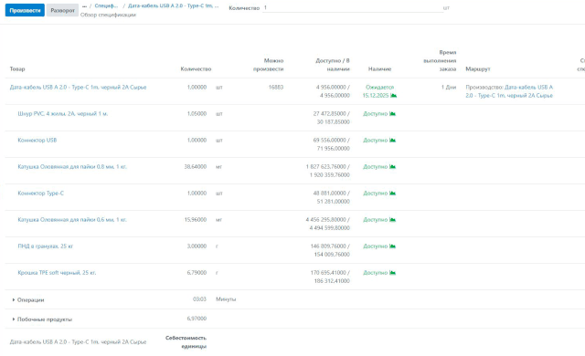Click the Товар column header
The image size is (585, 356).
(x=17, y=68)
